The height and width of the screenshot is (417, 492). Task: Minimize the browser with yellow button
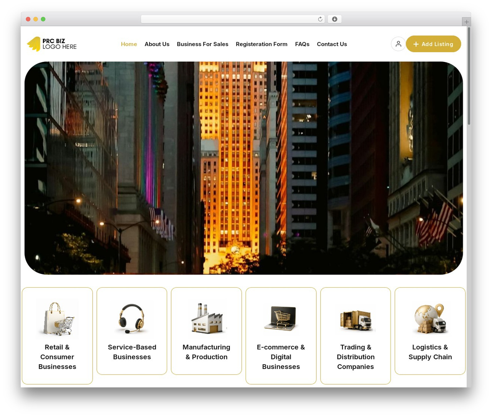point(36,19)
